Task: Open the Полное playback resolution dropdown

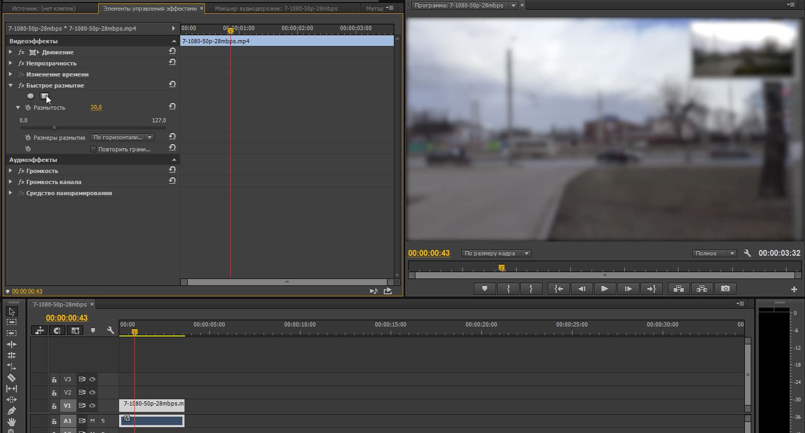Action: click(714, 253)
